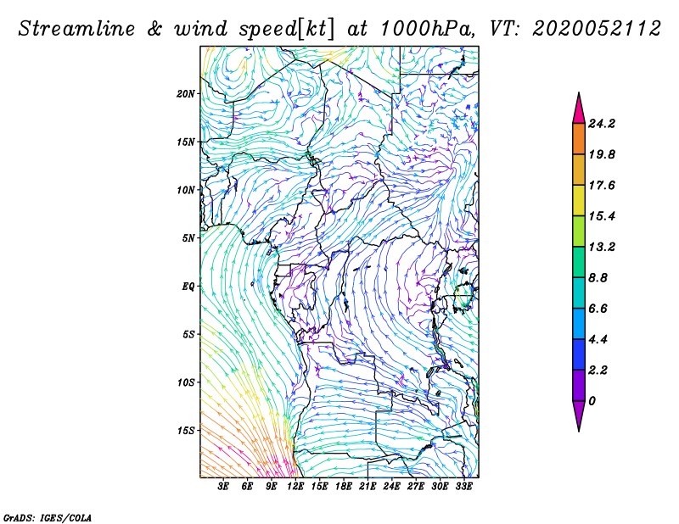Select the 24.2 colorbar label
Image resolution: width=679 pixels, height=524 pixels.
coord(602,124)
